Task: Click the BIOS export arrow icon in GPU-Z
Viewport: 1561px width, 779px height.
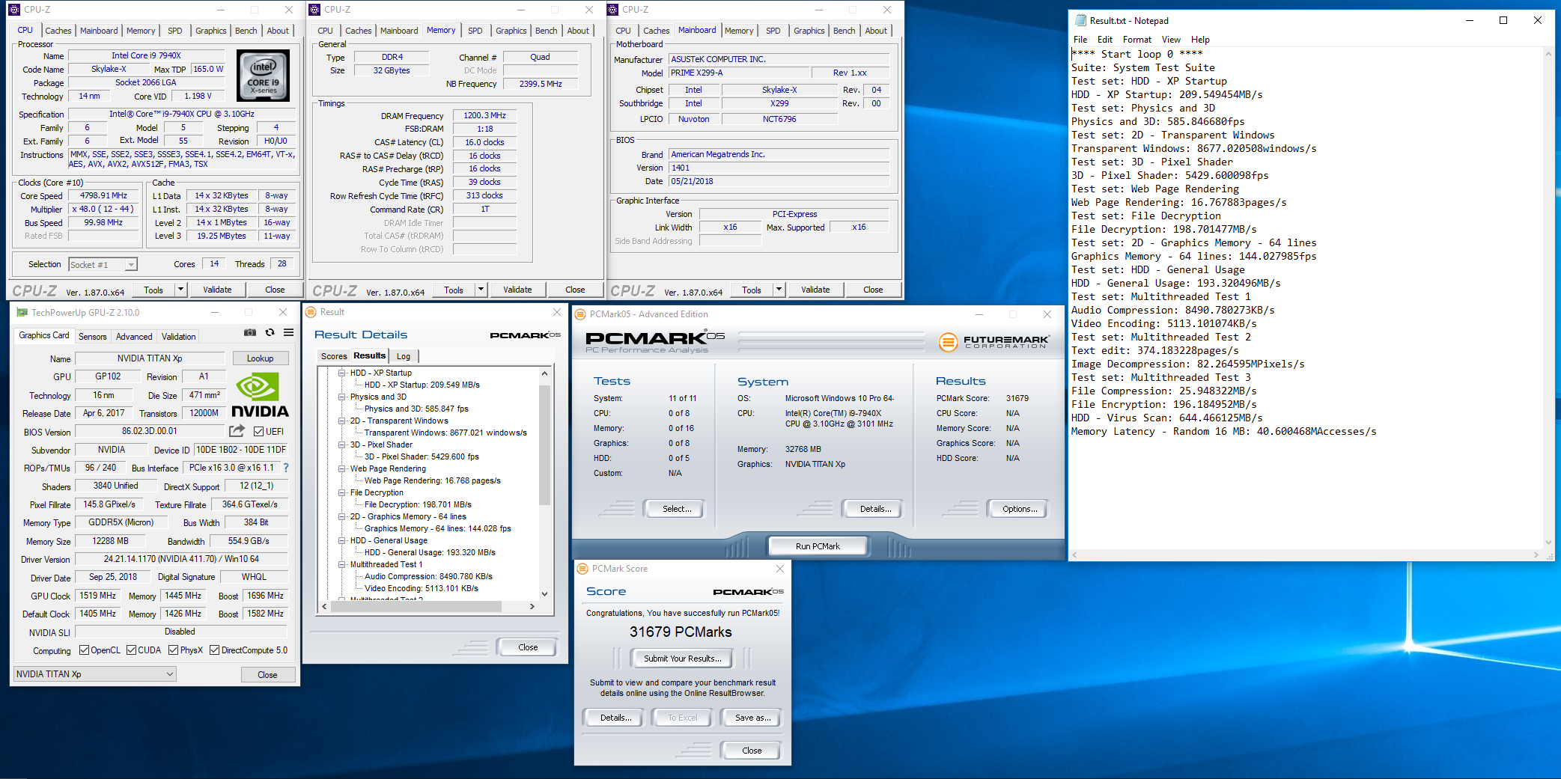Action: click(237, 431)
